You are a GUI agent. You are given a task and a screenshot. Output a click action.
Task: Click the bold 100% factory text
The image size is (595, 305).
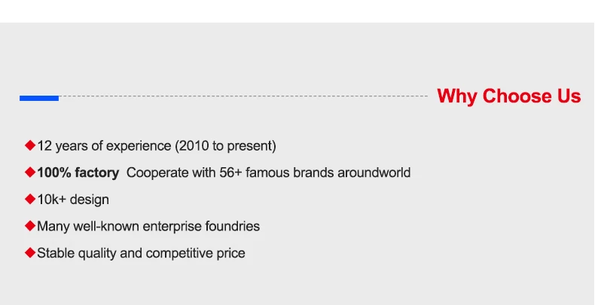pos(78,172)
